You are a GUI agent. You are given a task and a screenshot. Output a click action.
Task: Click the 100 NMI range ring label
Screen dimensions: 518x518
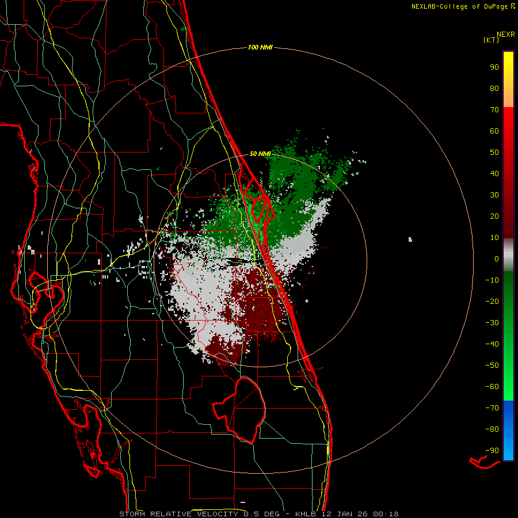click(x=260, y=48)
